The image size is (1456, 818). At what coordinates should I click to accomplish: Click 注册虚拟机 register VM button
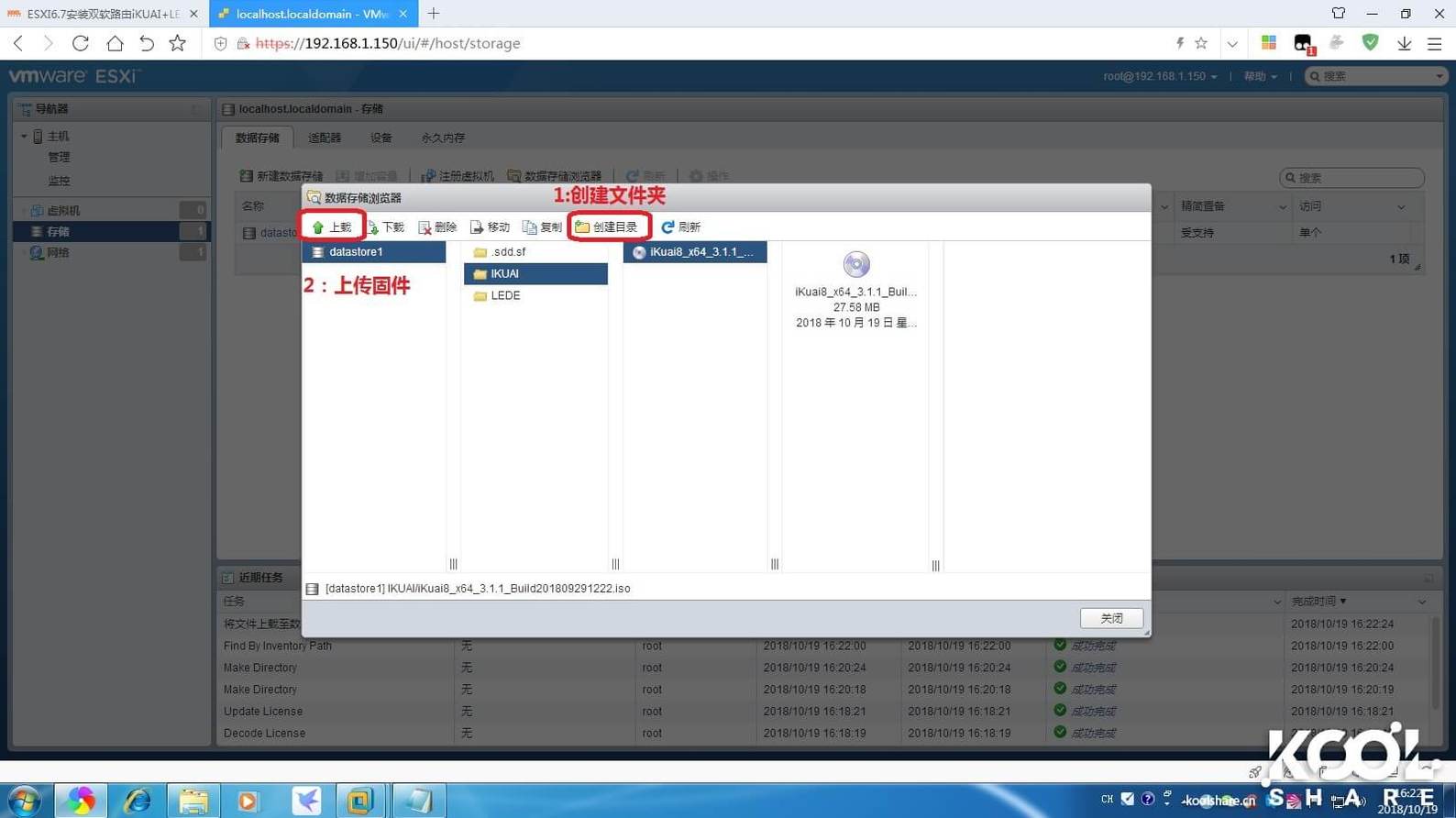(x=458, y=176)
